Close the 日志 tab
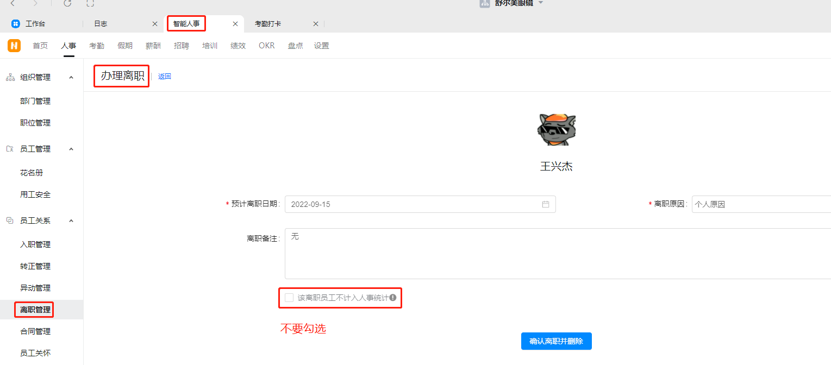Screen dimensions: 831x365 155,24
